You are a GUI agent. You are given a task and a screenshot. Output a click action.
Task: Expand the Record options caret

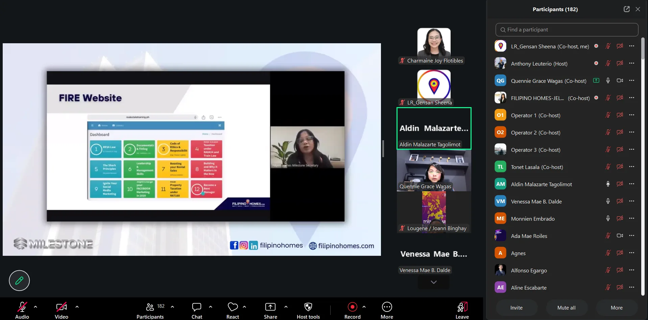pyautogui.click(x=364, y=307)
